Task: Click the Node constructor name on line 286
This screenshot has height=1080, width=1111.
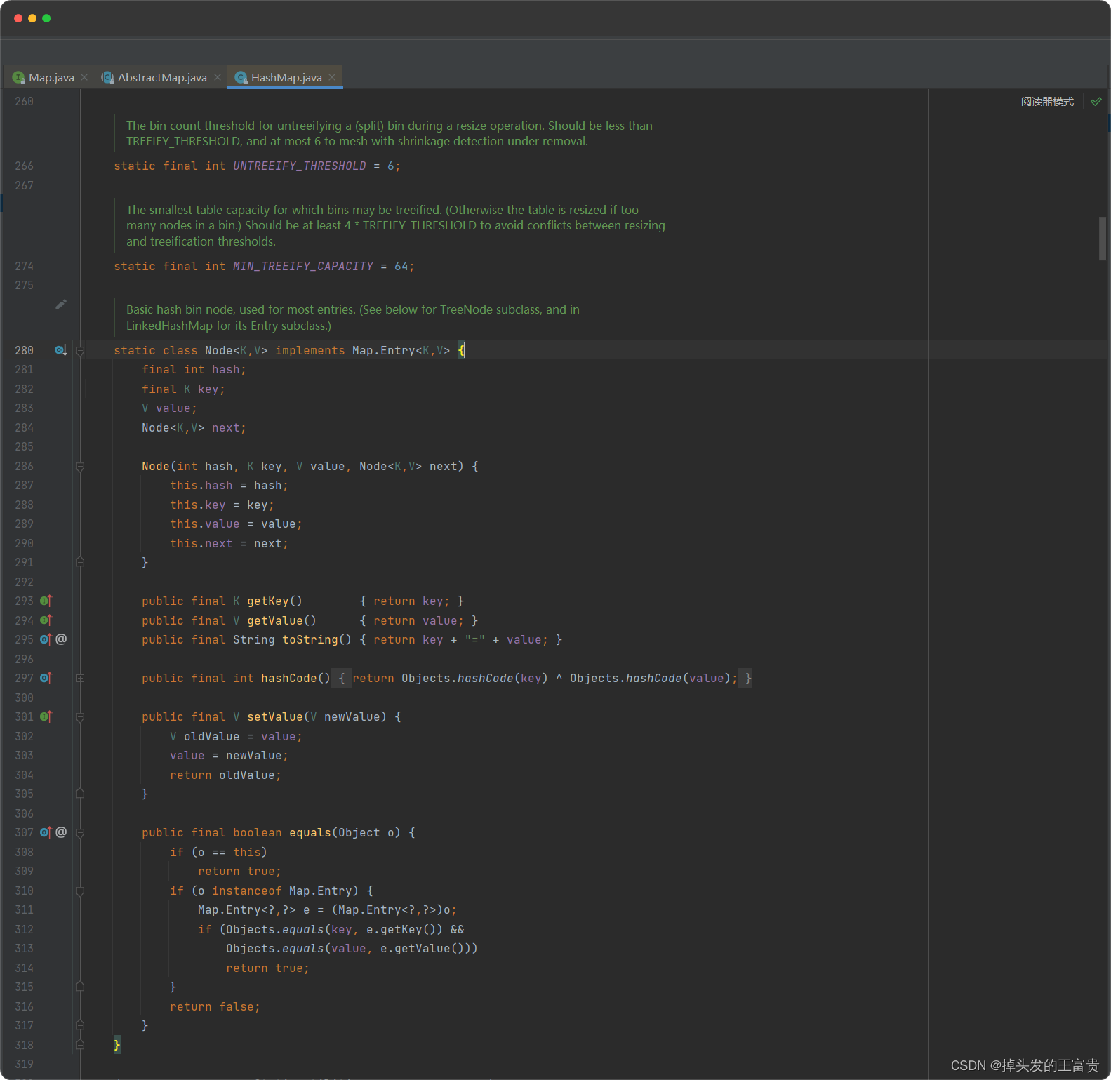Action: 156,467
